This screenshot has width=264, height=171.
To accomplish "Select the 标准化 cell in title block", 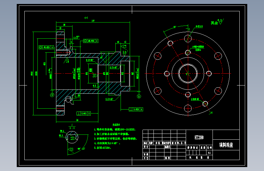I will click(167, 147).
